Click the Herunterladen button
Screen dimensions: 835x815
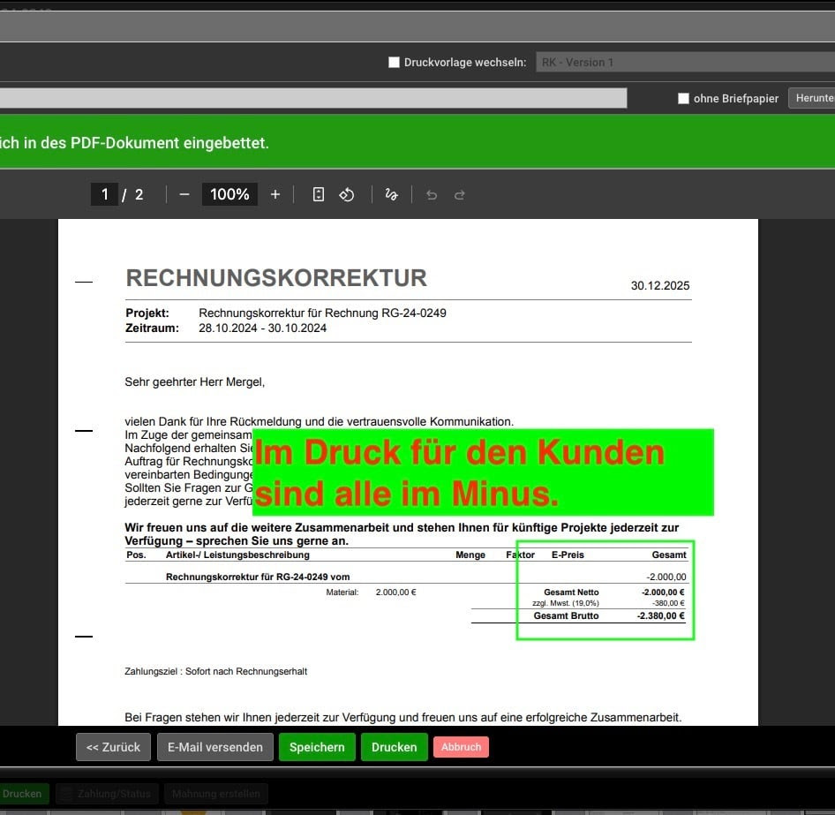pos(812,98)
